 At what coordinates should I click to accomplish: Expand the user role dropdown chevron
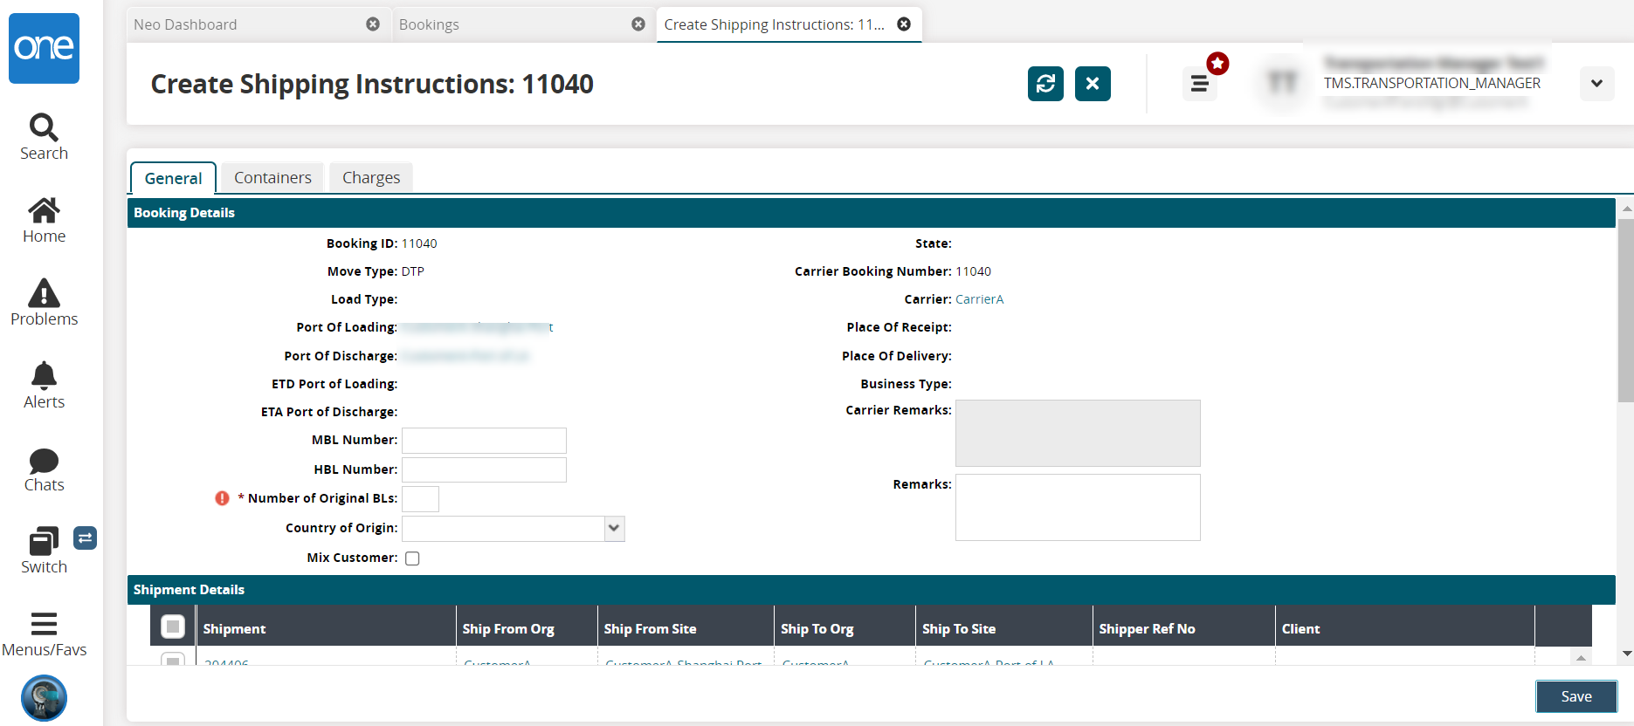pos(1596,84)
